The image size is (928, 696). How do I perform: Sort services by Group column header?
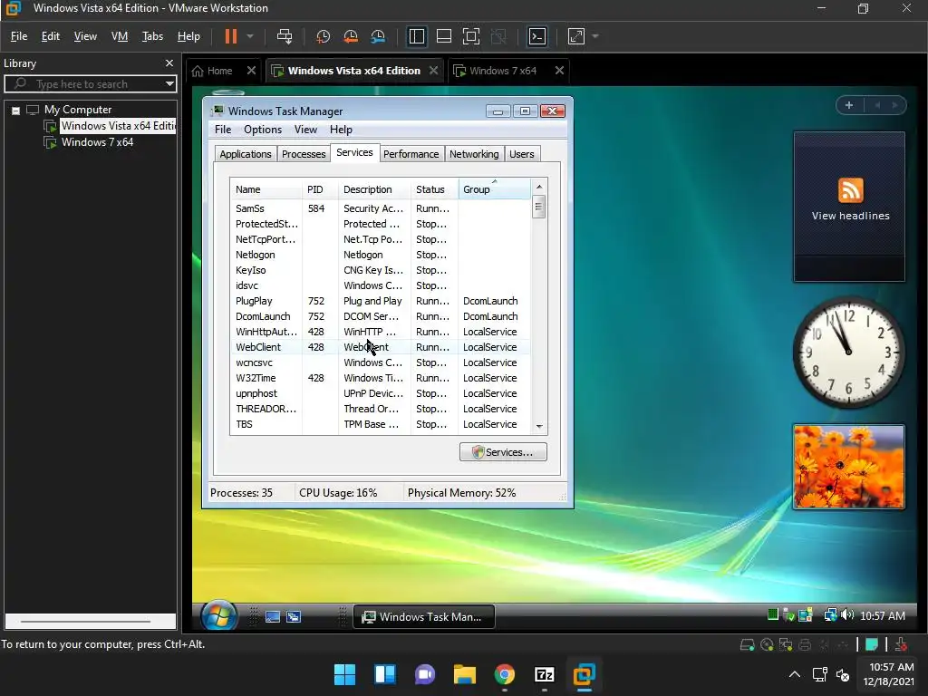point(494,190)
